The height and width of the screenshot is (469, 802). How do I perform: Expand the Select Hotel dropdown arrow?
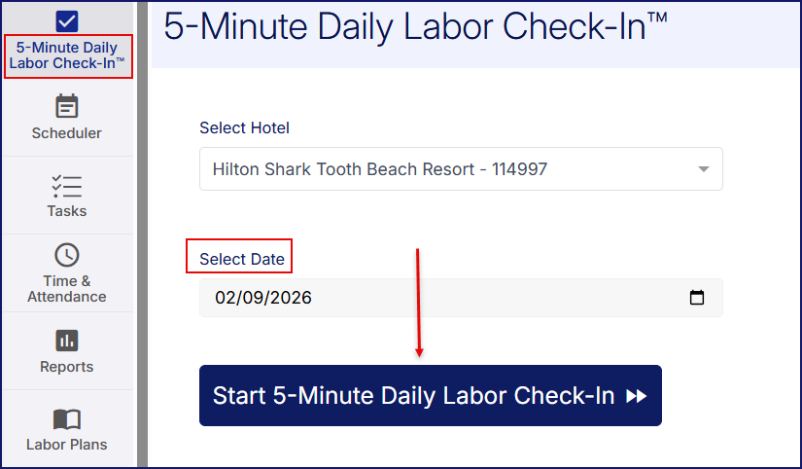click(x=704, y=169)
